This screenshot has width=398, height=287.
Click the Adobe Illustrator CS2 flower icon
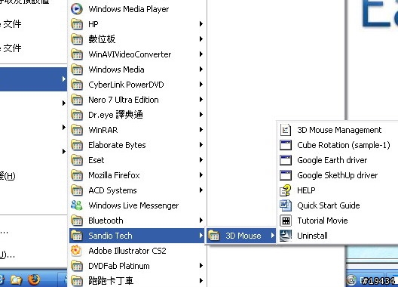coord(76,251)
